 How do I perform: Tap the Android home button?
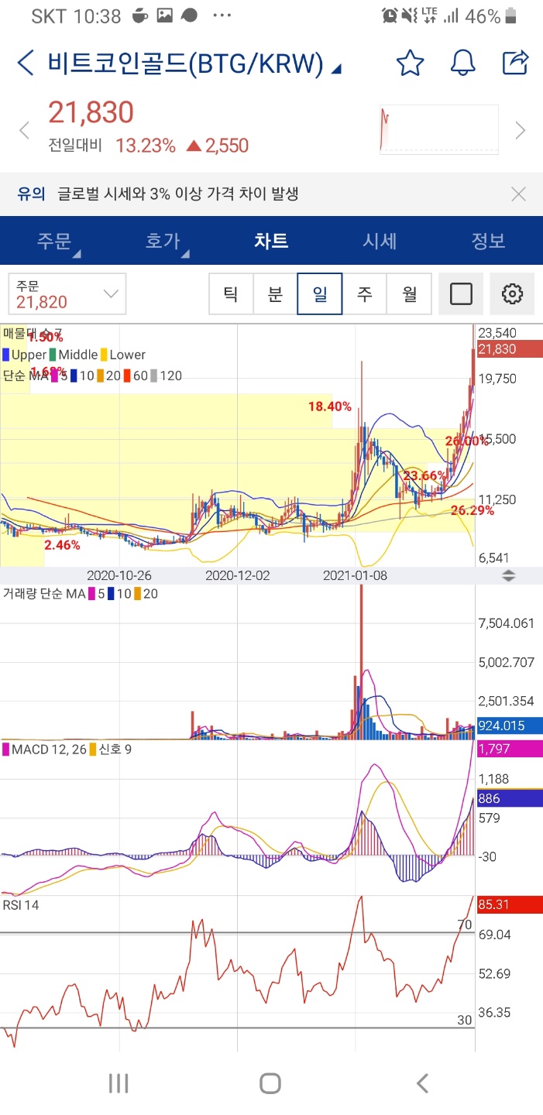(x=270, y=1083)
